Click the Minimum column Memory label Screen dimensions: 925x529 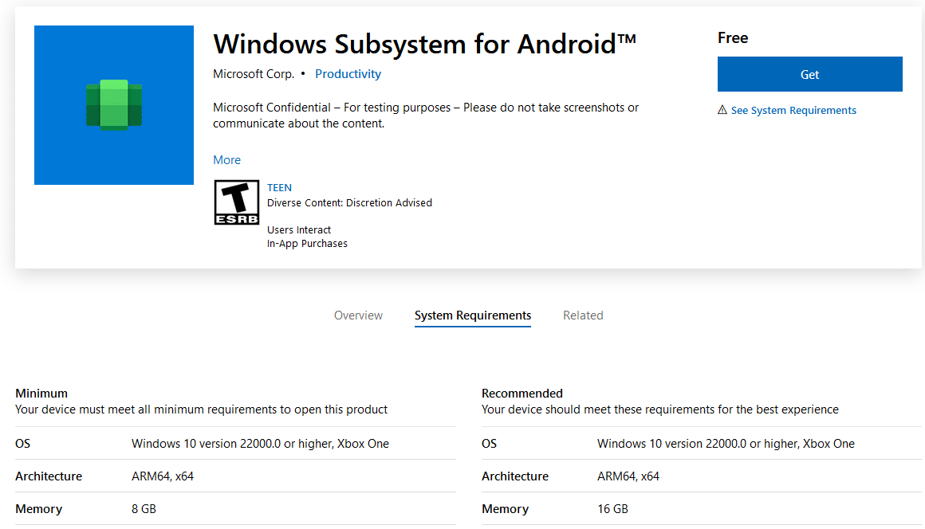(38, 508)
